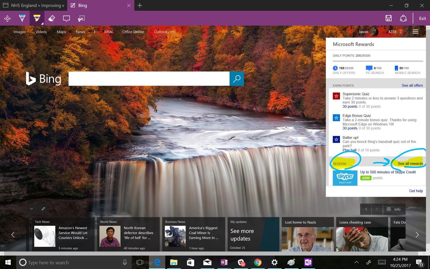Share the Web Note
Viewport: 430px width, 269px height.
(403, 18)
